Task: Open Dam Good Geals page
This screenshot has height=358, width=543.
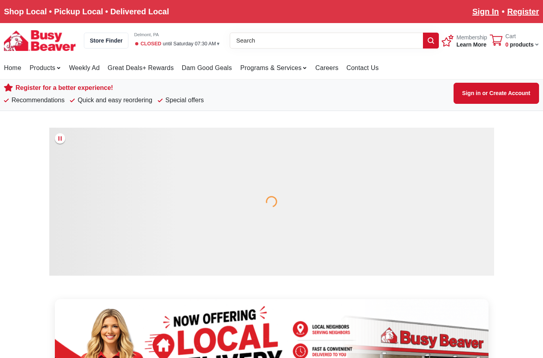Action: pos(207,68)
